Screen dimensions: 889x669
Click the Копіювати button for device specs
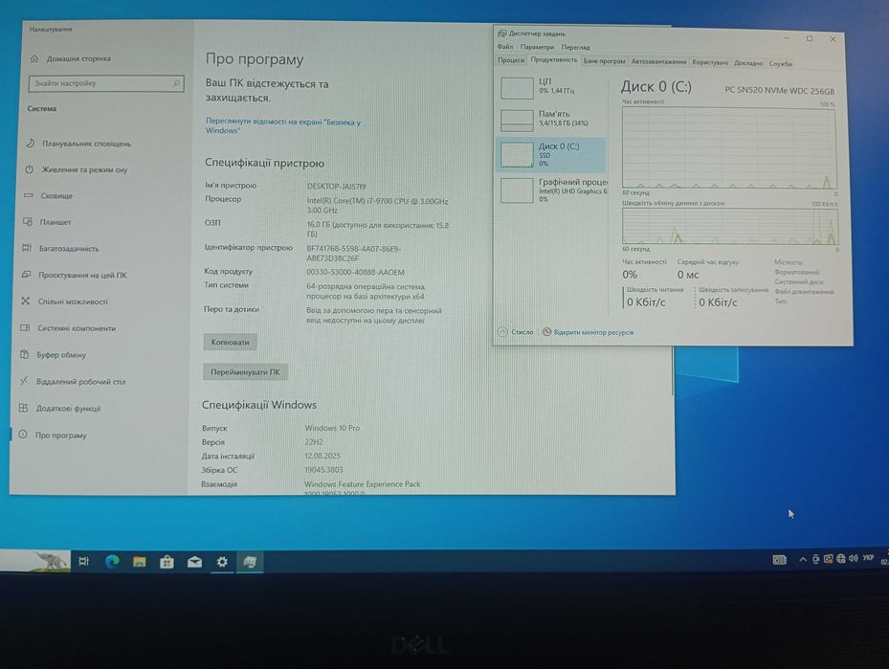click(230, 342)
